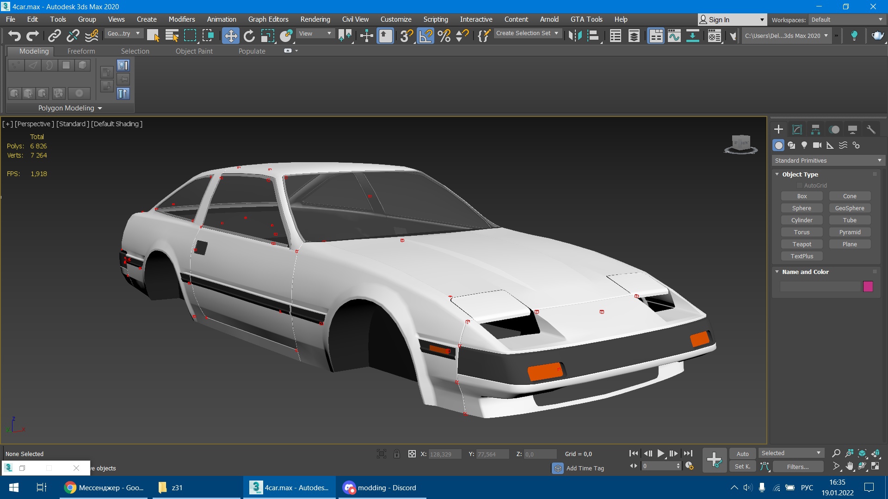This screenshot has height=499, width=888.
Task: Open the Utilities wrench panel
Action: click(x=871, y=129)
